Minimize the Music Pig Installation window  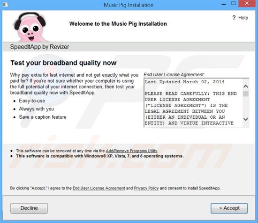click(224, 4)
